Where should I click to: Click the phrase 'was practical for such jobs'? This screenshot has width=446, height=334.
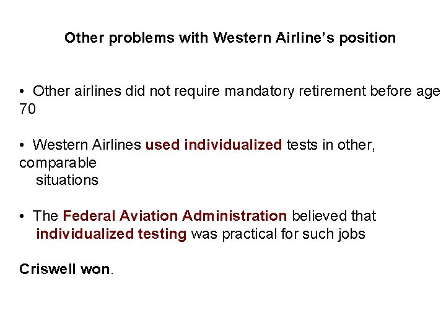278,234
